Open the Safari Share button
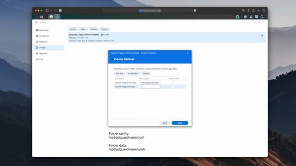The image size is (296, 166). 253,11
